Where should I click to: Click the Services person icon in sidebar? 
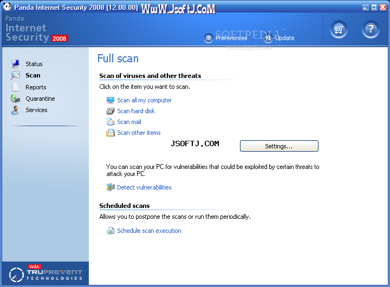pyautogui.click(x=15, y=110)
